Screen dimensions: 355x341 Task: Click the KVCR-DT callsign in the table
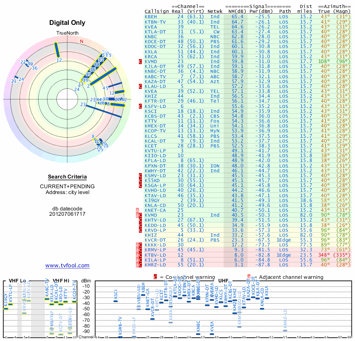[x=155, y=240]
